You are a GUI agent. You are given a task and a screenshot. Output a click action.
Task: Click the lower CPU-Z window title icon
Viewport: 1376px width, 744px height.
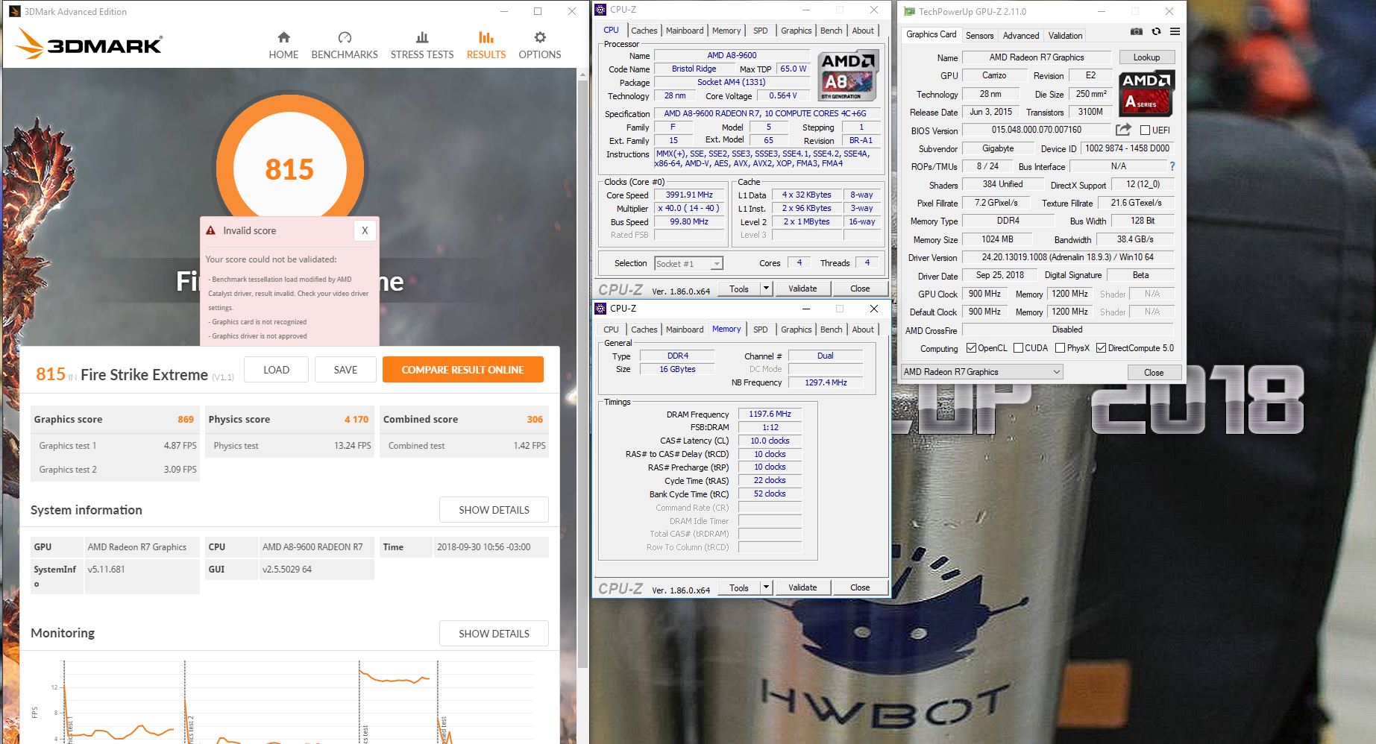click(x=601, y=309)
